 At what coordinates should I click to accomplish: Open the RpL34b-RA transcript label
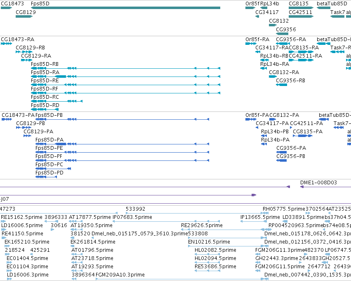[275, 64]
